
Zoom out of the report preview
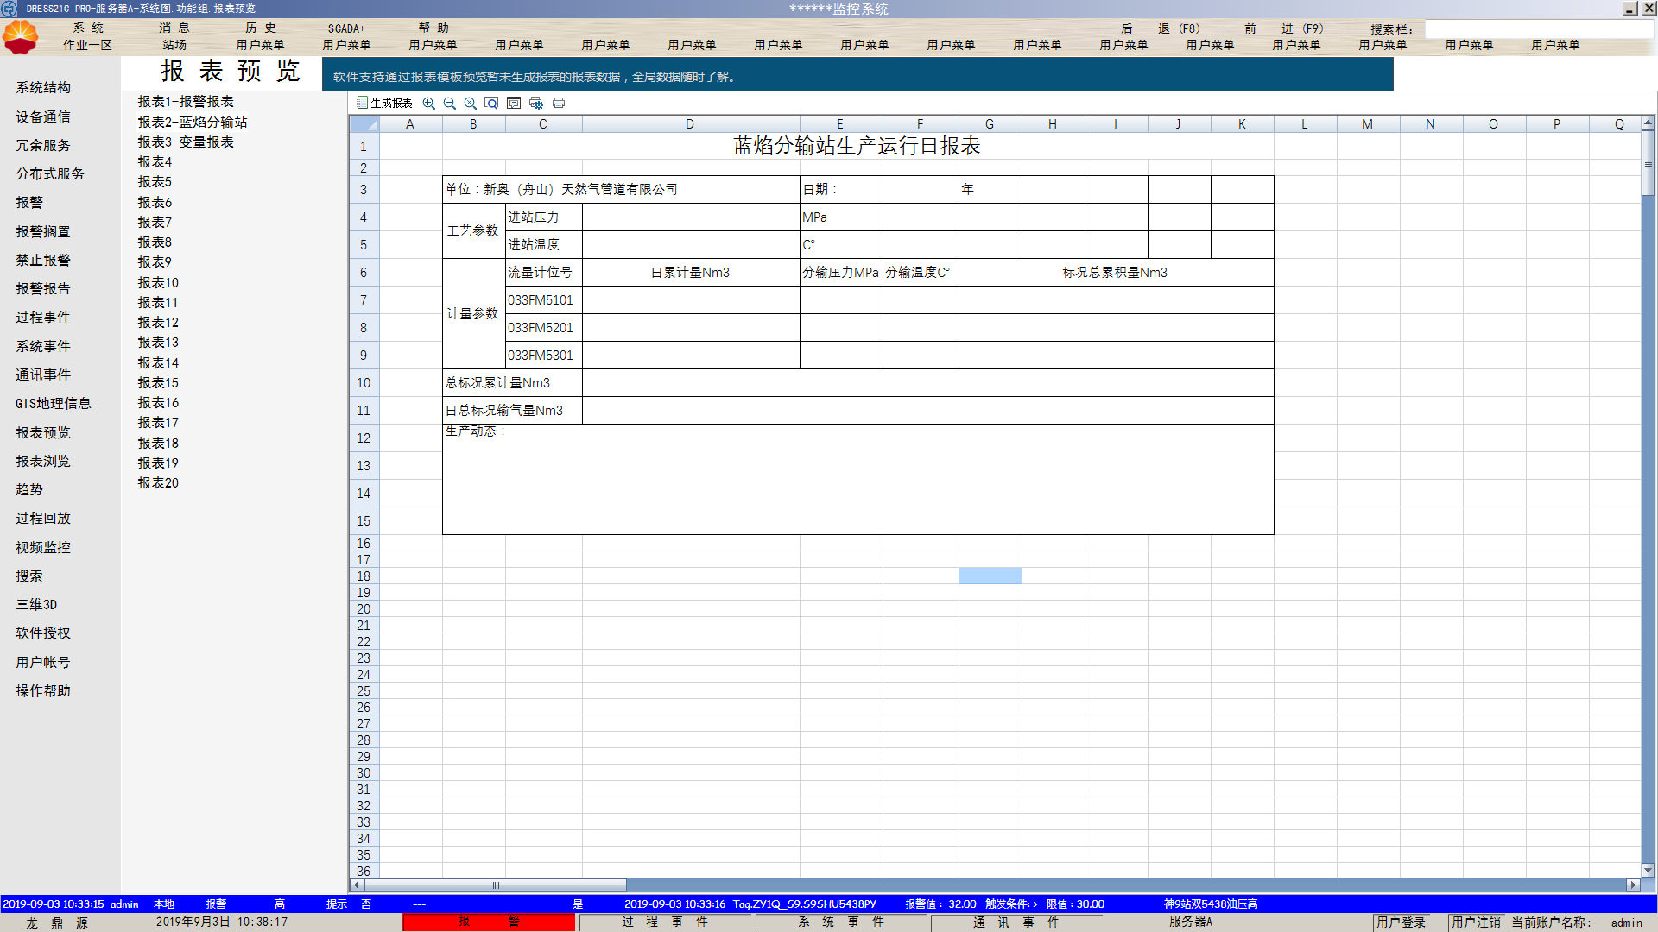(x=449, y=103)
